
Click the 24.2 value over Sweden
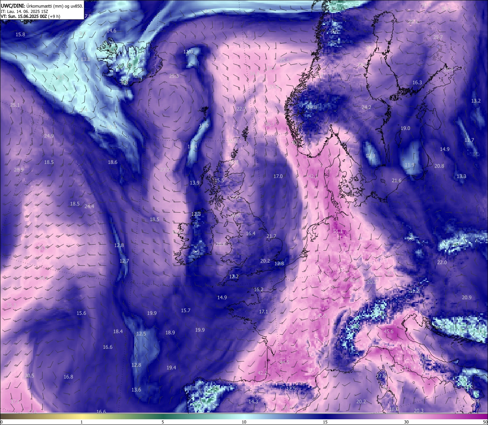[x=366, y=107]
